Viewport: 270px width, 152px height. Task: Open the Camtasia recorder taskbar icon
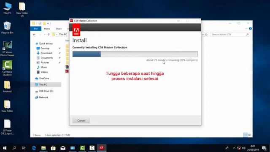(92, 148)
